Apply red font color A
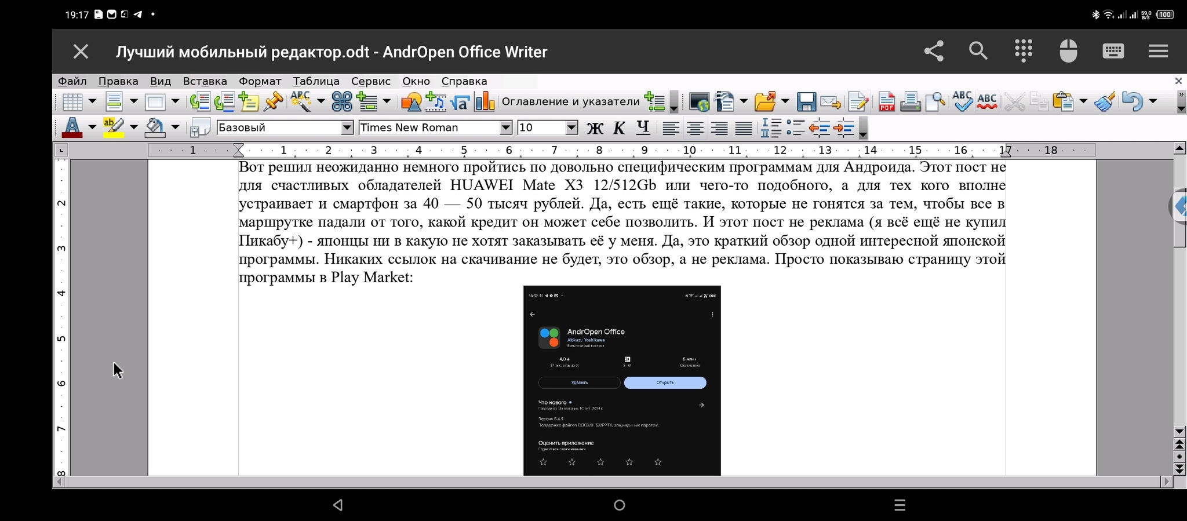This screenshot has height=521, width=1187. pyautogui.click(x=72, y=127)
